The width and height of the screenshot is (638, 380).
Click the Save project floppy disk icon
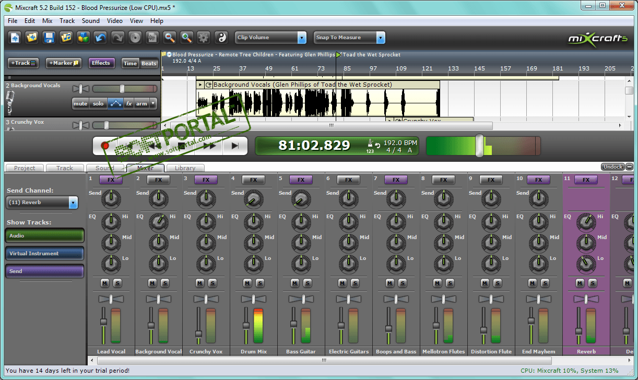click(49, 38)
